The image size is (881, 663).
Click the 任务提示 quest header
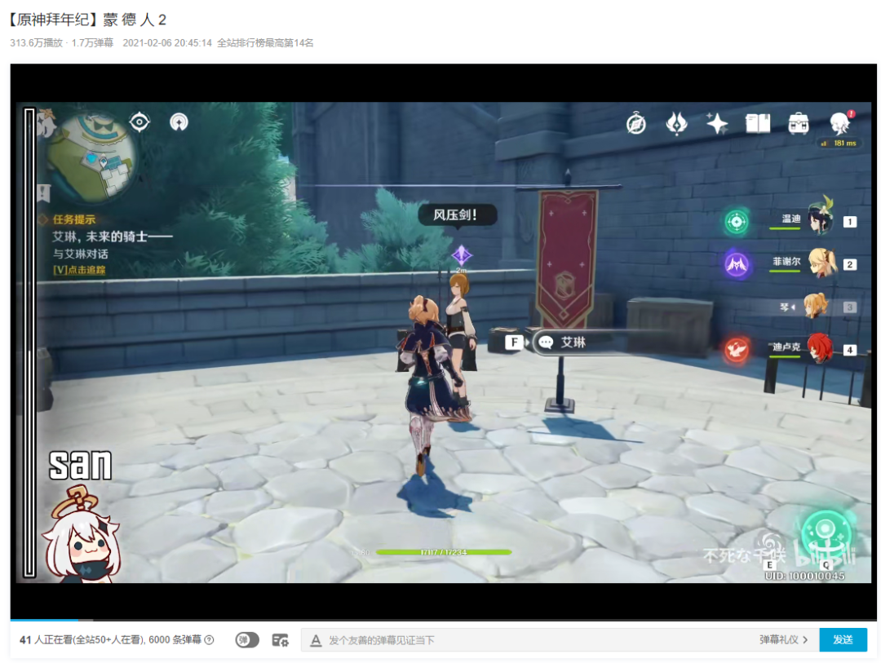coord(73,219)
